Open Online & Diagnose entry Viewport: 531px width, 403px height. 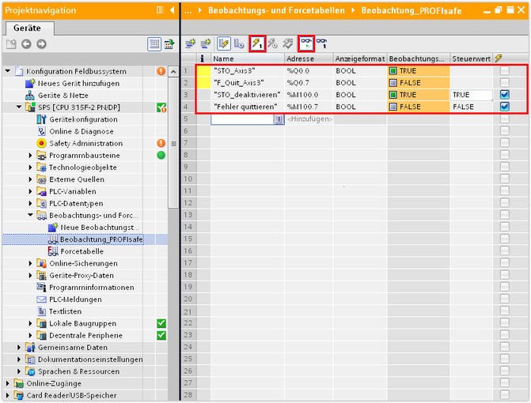coord(80,131)
